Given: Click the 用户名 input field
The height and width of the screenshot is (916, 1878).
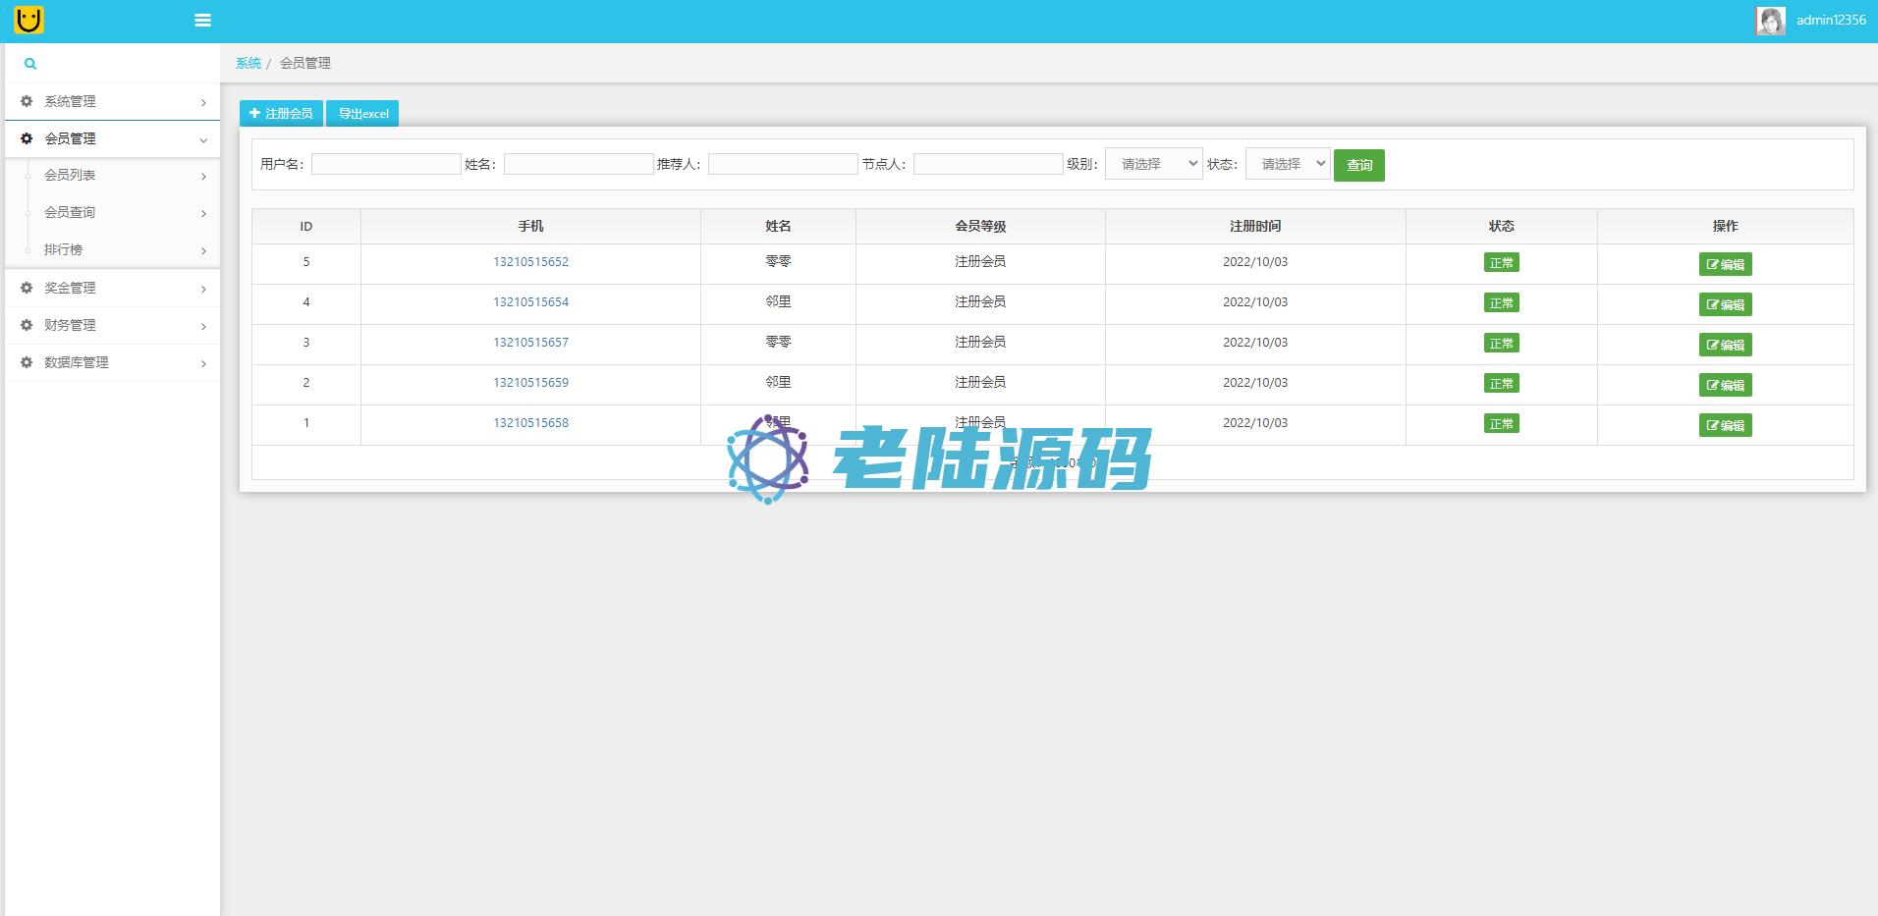Looking at the screenshot, I should click(x=386, y=164).
